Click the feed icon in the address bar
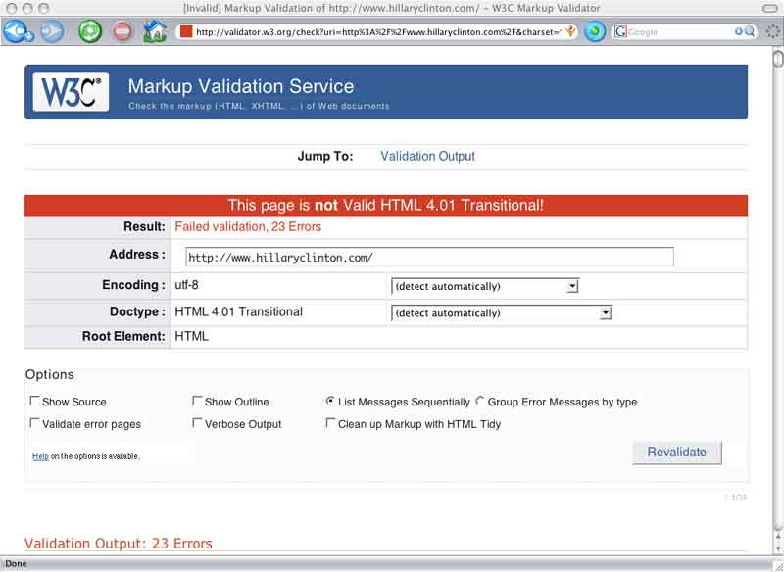The image size is (784, 572). pos(570,32)
